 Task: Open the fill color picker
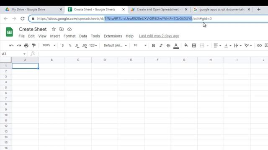(186, 45)
